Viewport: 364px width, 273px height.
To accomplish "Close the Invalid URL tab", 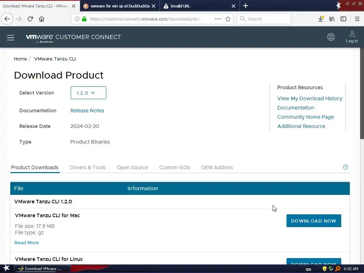I will coord(234,6).
